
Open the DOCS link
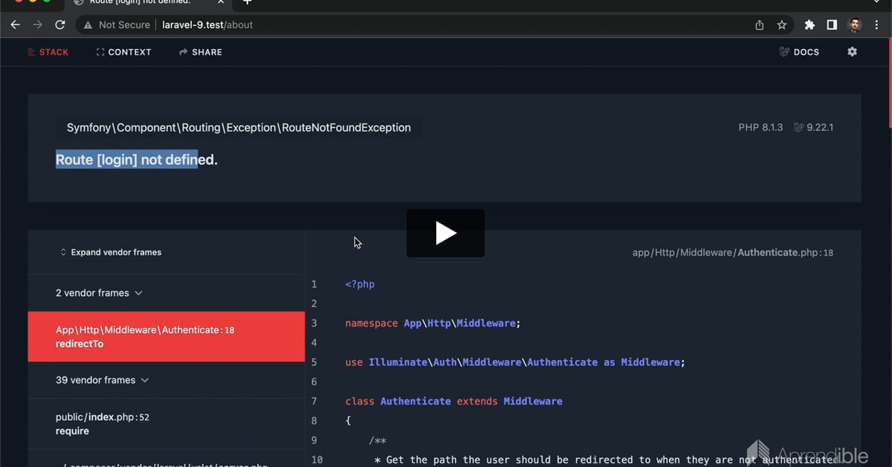pos(799,52)
